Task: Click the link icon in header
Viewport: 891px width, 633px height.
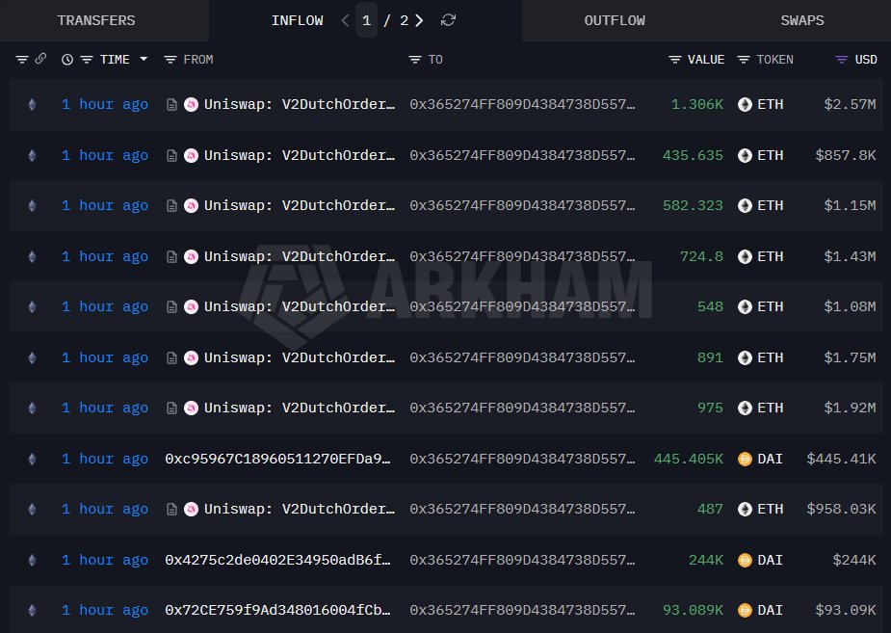Action: [x=40, y=59]
